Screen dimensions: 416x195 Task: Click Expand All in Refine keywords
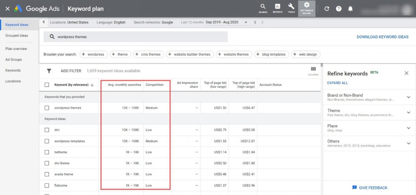pyautogui.click(x=337, y=83)
